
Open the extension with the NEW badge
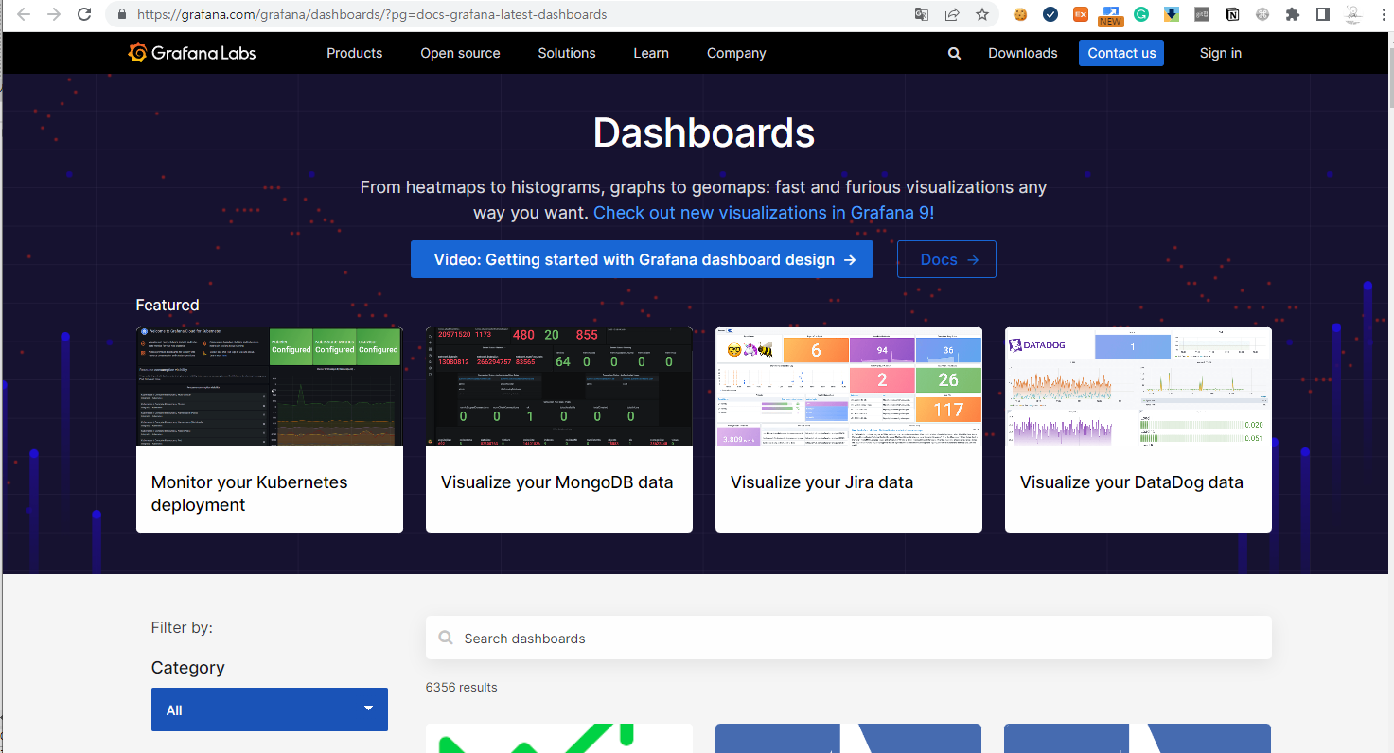point(1111,16)
